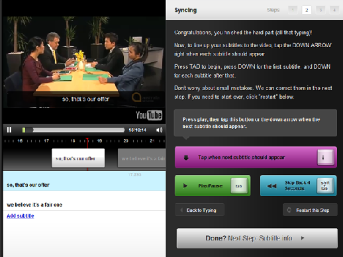Click the shift tab key icon on Skip Back
Viewport: 343px width, 257px height.
(325, 186)
